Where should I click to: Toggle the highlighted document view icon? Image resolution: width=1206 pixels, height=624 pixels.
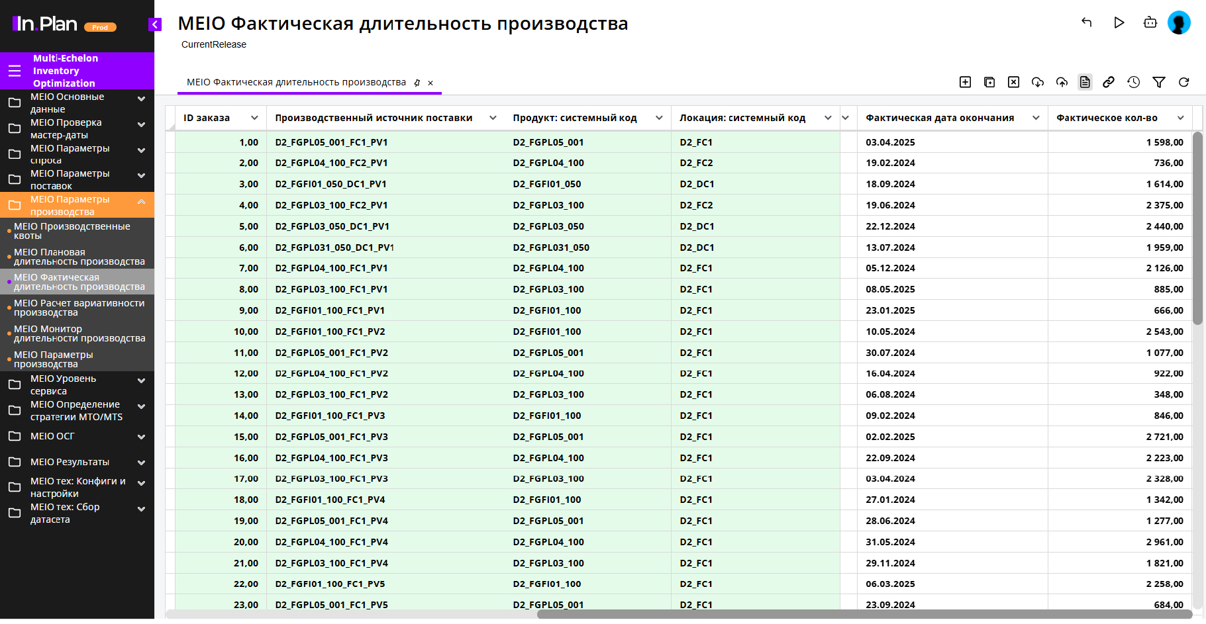click(1085, 82)
